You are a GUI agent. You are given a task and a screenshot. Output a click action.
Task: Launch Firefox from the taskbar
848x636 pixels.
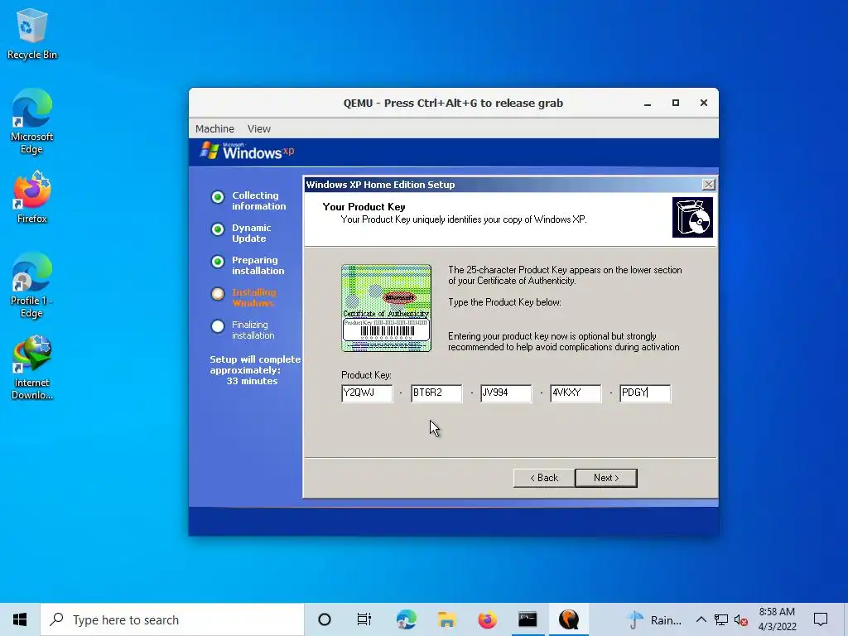[487, 619]
